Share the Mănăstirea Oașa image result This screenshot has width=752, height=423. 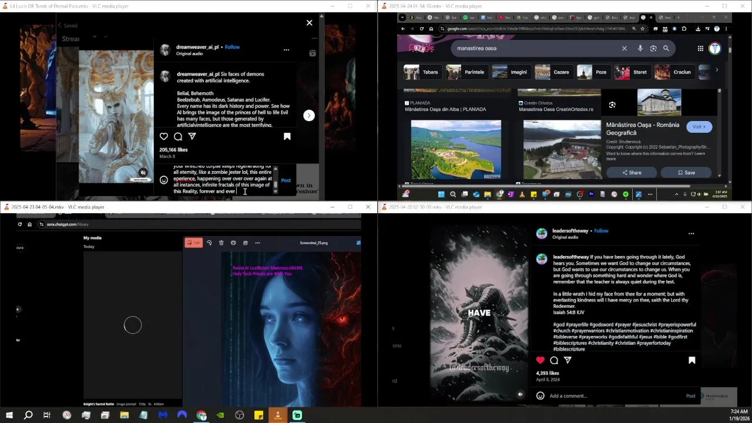tap(632, 173)
